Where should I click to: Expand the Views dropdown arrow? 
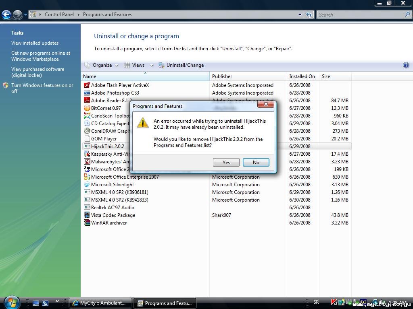152,66
